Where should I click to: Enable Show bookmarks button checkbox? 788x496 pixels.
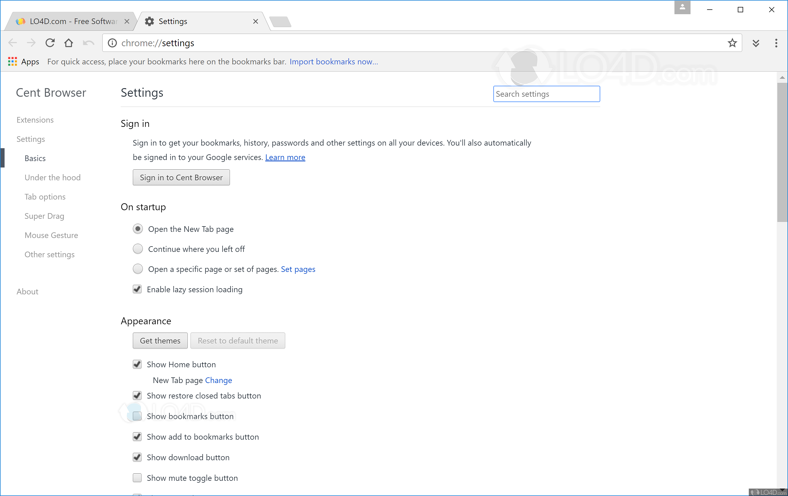[x=137, y=416]
